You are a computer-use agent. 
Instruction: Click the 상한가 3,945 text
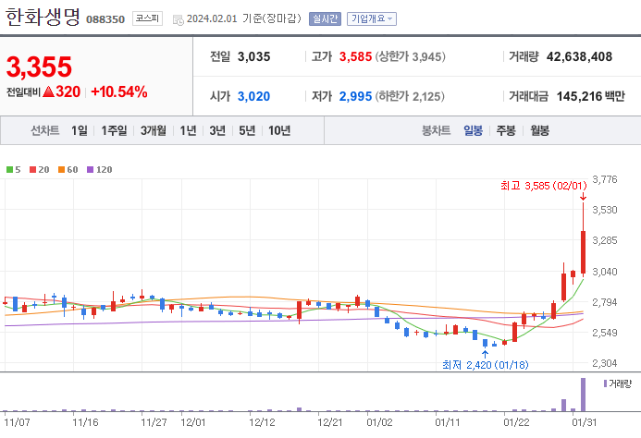click(411, 56)
